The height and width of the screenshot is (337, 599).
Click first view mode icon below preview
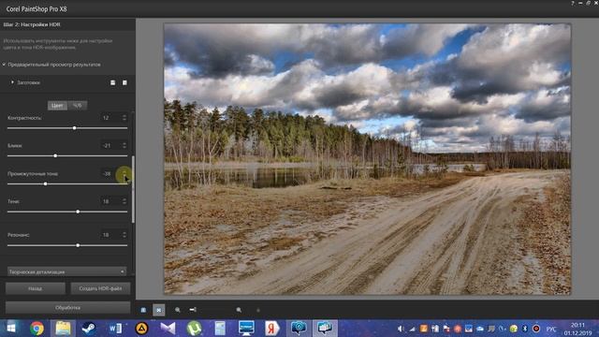tap(143, 310)
